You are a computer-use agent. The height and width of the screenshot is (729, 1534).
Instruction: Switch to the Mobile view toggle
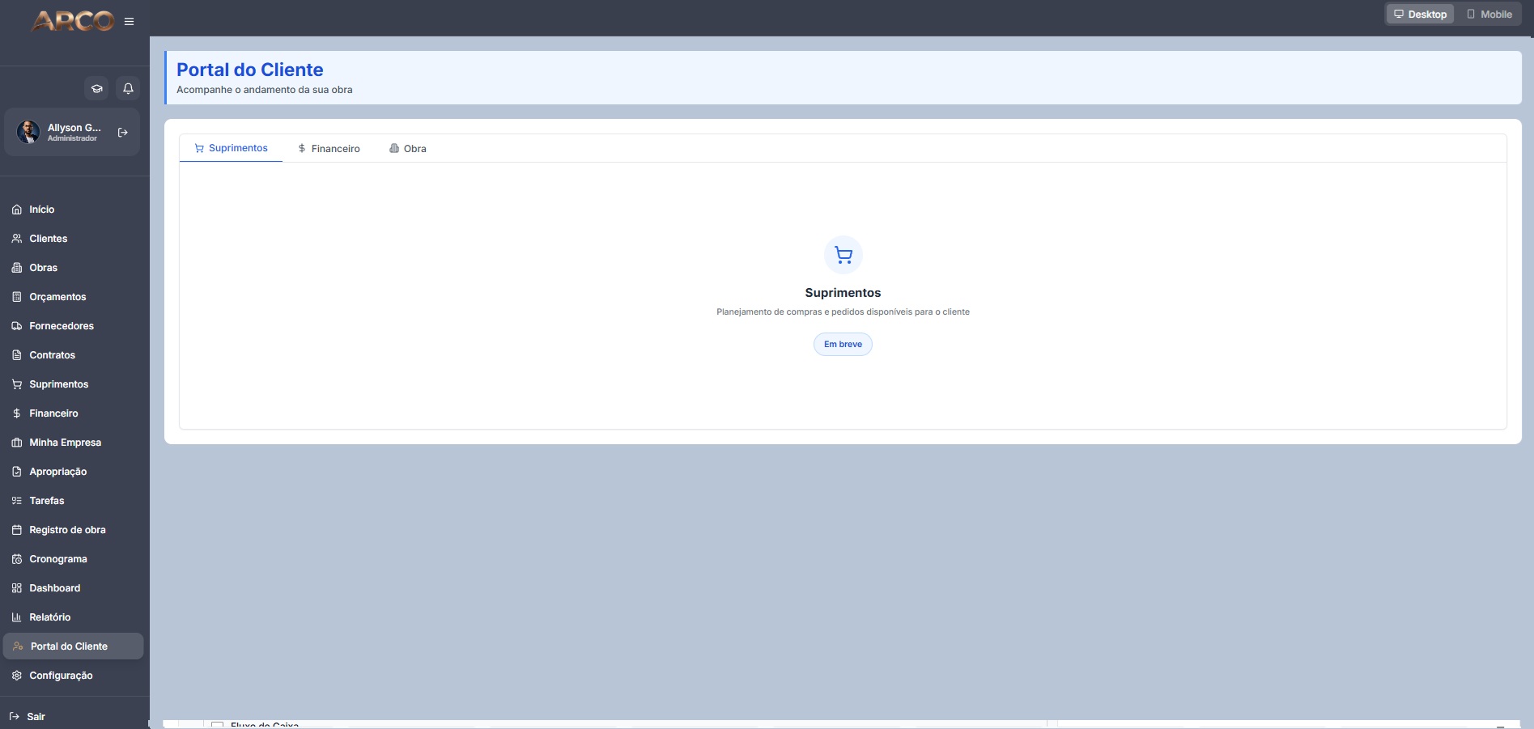[x=1489, y=15]
